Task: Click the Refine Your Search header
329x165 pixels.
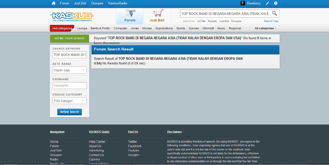Action: coord(69,38)
